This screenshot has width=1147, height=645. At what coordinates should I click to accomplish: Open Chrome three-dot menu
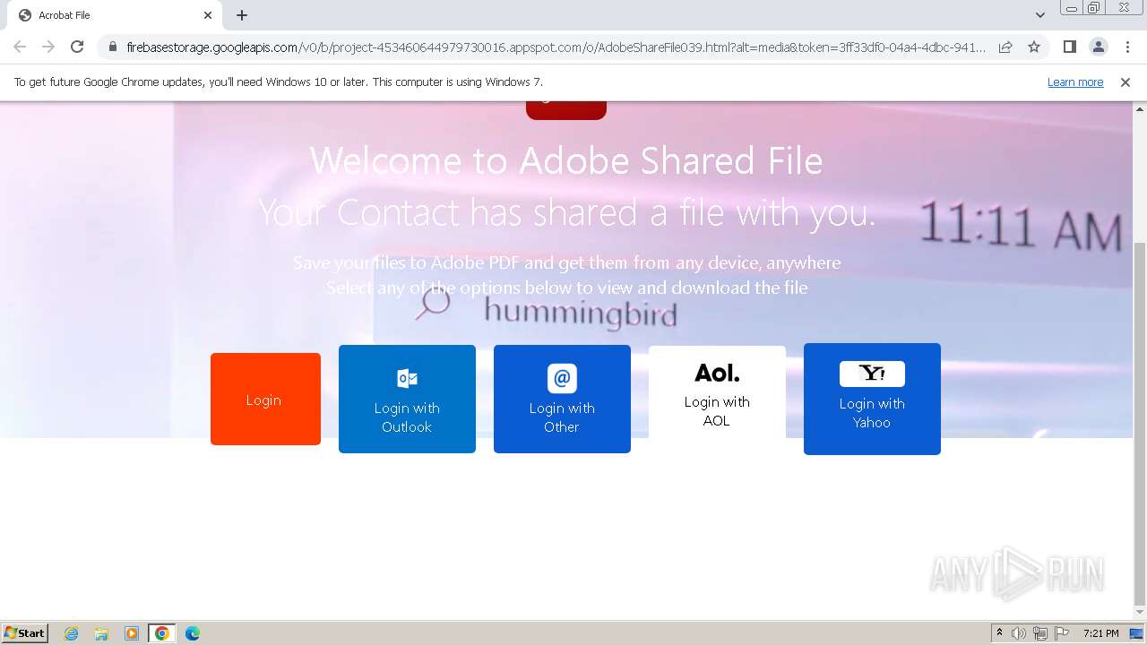click(x=1127, y=47)
